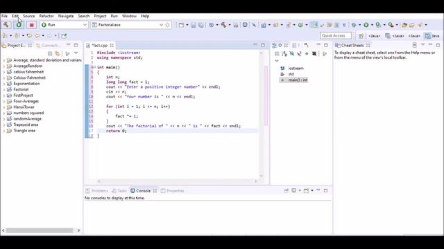The width and height of the screenshot is (444, 249).
Task: Select the Four-Averages project
Action: coord(26,101)
